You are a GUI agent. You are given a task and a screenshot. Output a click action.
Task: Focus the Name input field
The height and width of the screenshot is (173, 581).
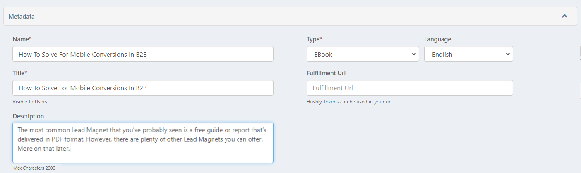click(143, 54)
